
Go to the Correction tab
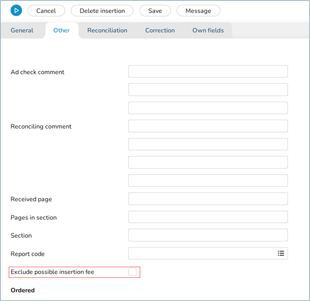pos(160,31)
